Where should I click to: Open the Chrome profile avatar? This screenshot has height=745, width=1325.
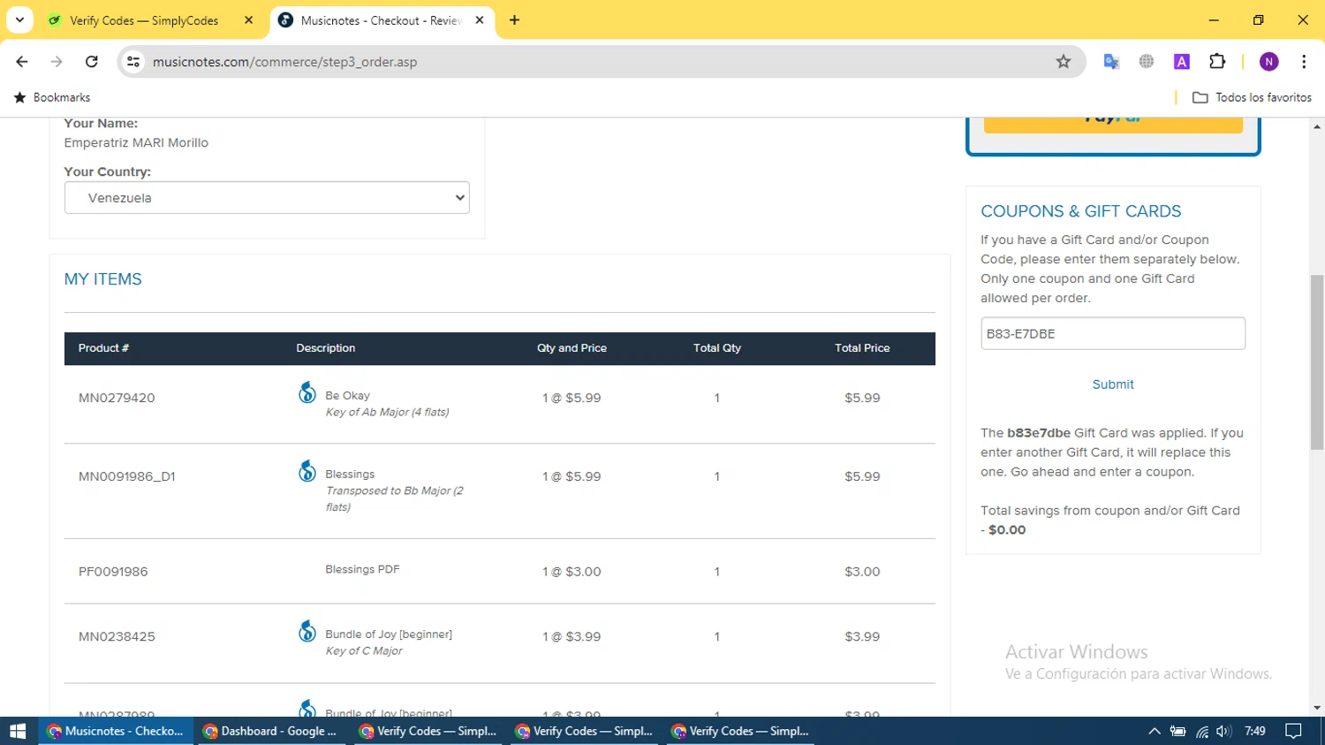(1268, 62)
